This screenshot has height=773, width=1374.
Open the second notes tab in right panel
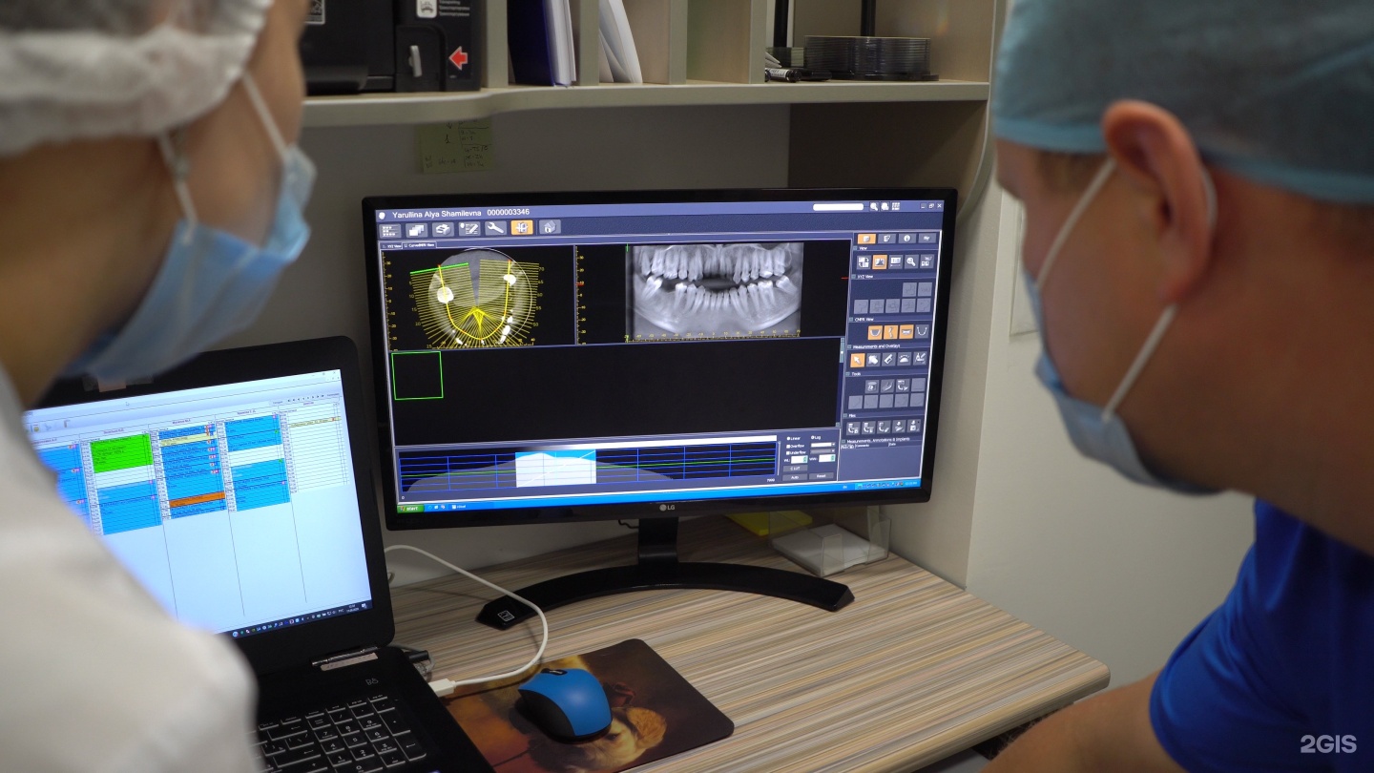tap(886, 239)
